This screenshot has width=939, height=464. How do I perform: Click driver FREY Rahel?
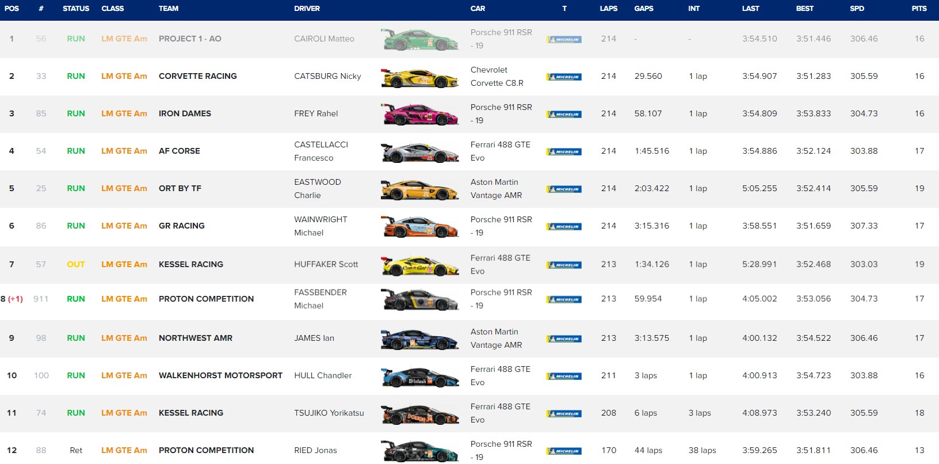316,113
